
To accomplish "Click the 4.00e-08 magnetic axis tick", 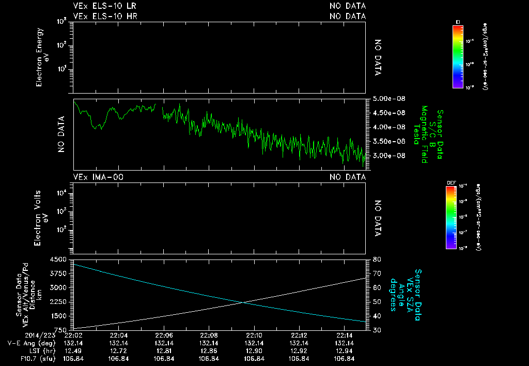I will pyautogui.click(x=389, y=127).
